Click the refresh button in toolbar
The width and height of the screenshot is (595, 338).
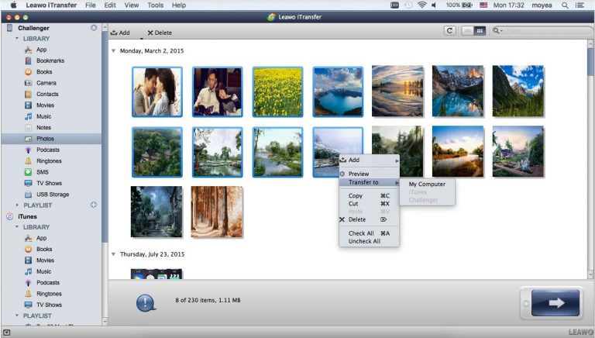pos(449,31)
